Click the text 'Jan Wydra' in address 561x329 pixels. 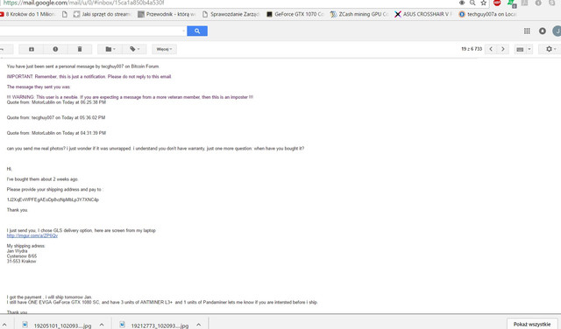(17, 251)
